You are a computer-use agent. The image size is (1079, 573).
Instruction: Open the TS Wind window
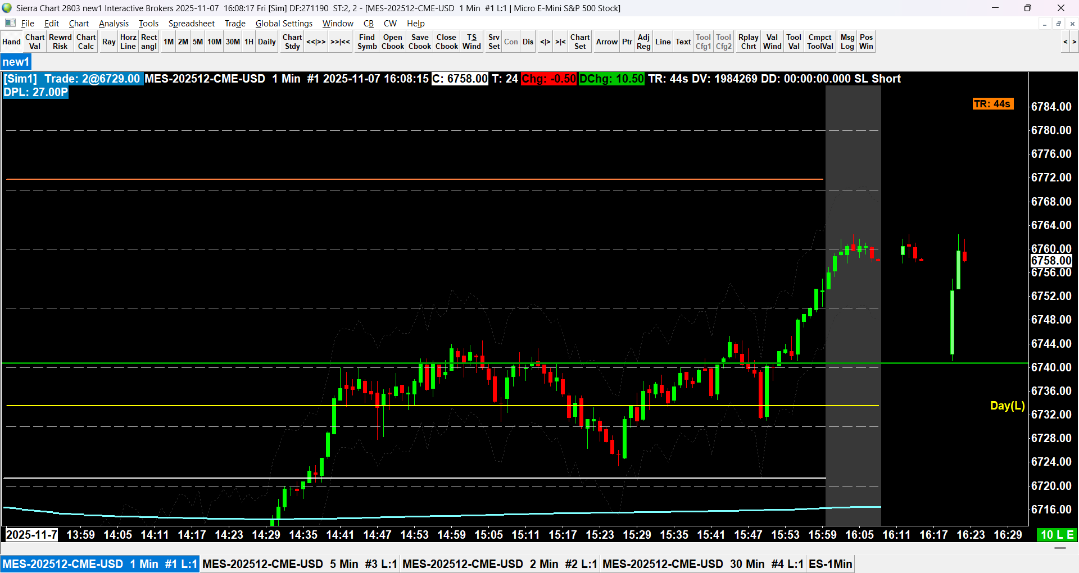point(472,42)
